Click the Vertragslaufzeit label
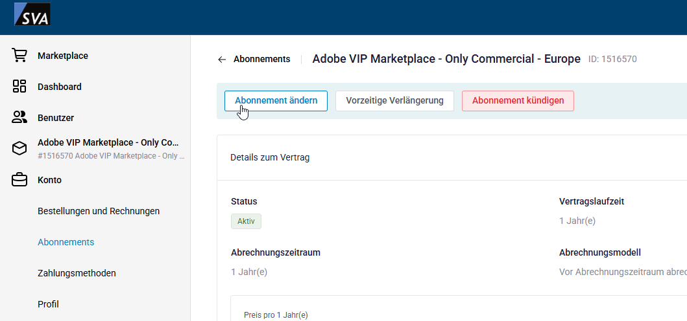The width and height of the screenshot is (687, 321). click(592, 202)
